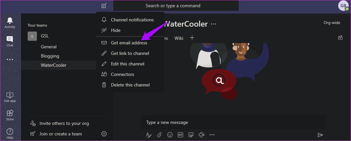Open the Help menu
Image resolution: width=351 pixels, height=141 pixels.
click(10, 134)
